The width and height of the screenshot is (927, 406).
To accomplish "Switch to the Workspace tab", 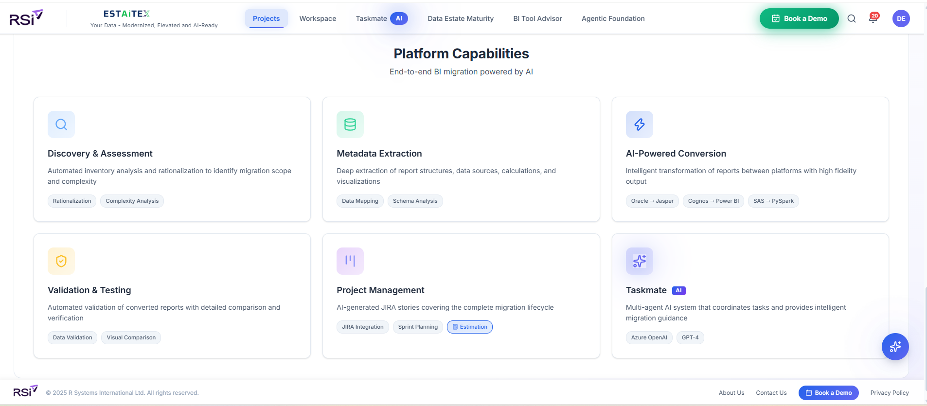I will [x=318, y=18].
